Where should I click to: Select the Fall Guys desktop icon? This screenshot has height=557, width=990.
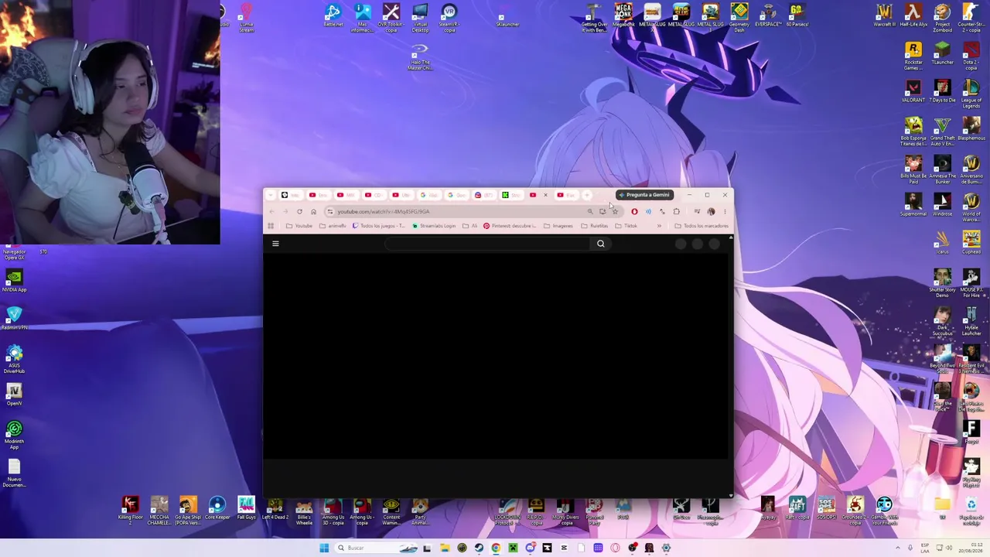tap(246, 508)
